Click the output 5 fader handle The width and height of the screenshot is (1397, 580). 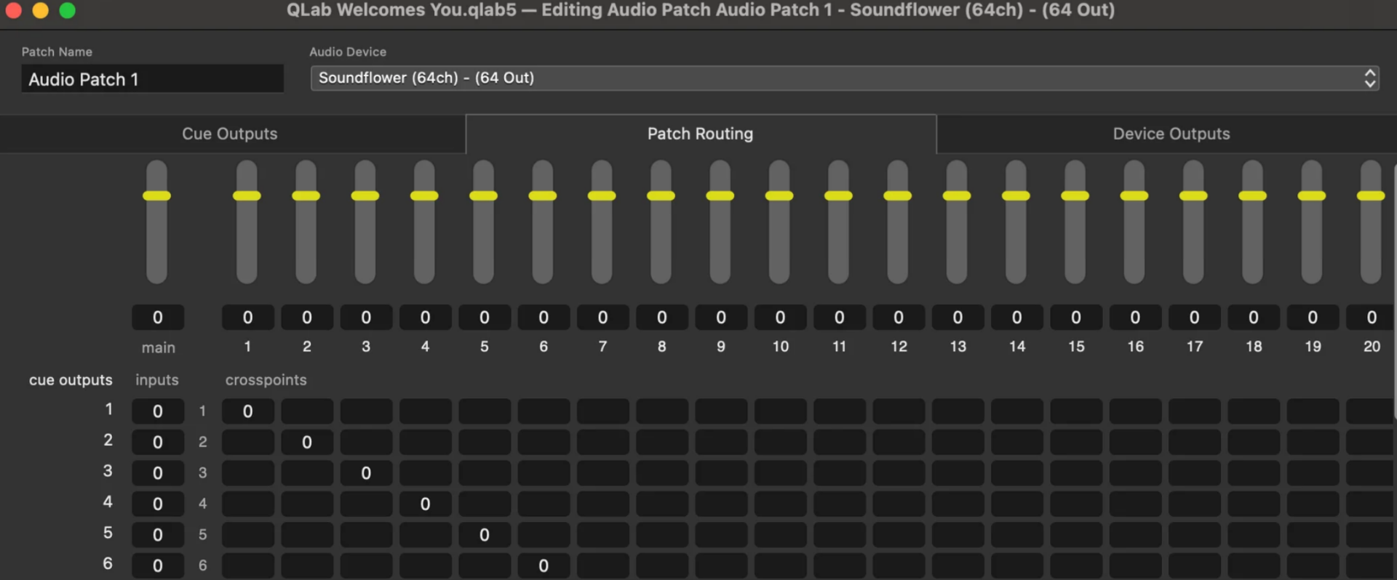pos(483,196)
